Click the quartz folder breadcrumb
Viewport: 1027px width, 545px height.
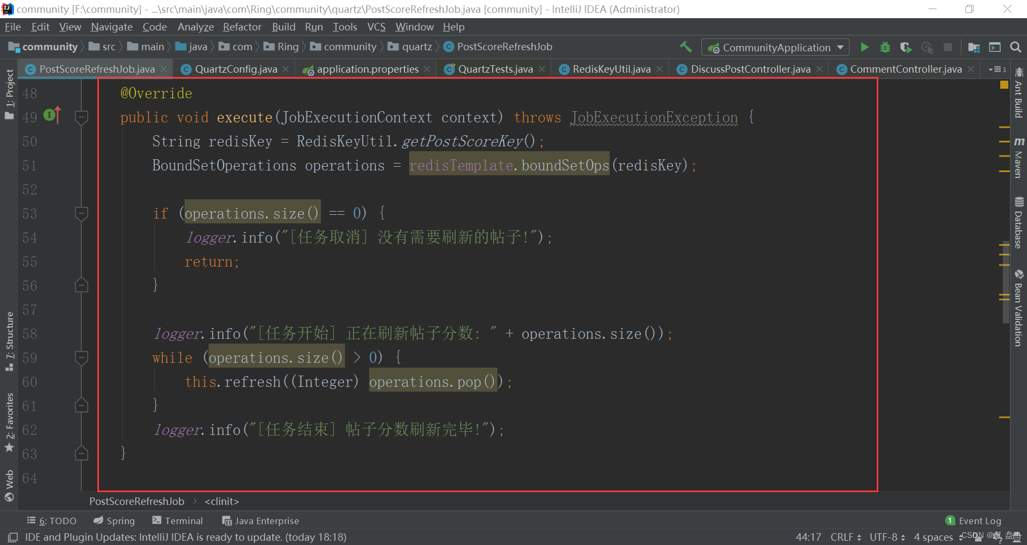click(410, 47)
